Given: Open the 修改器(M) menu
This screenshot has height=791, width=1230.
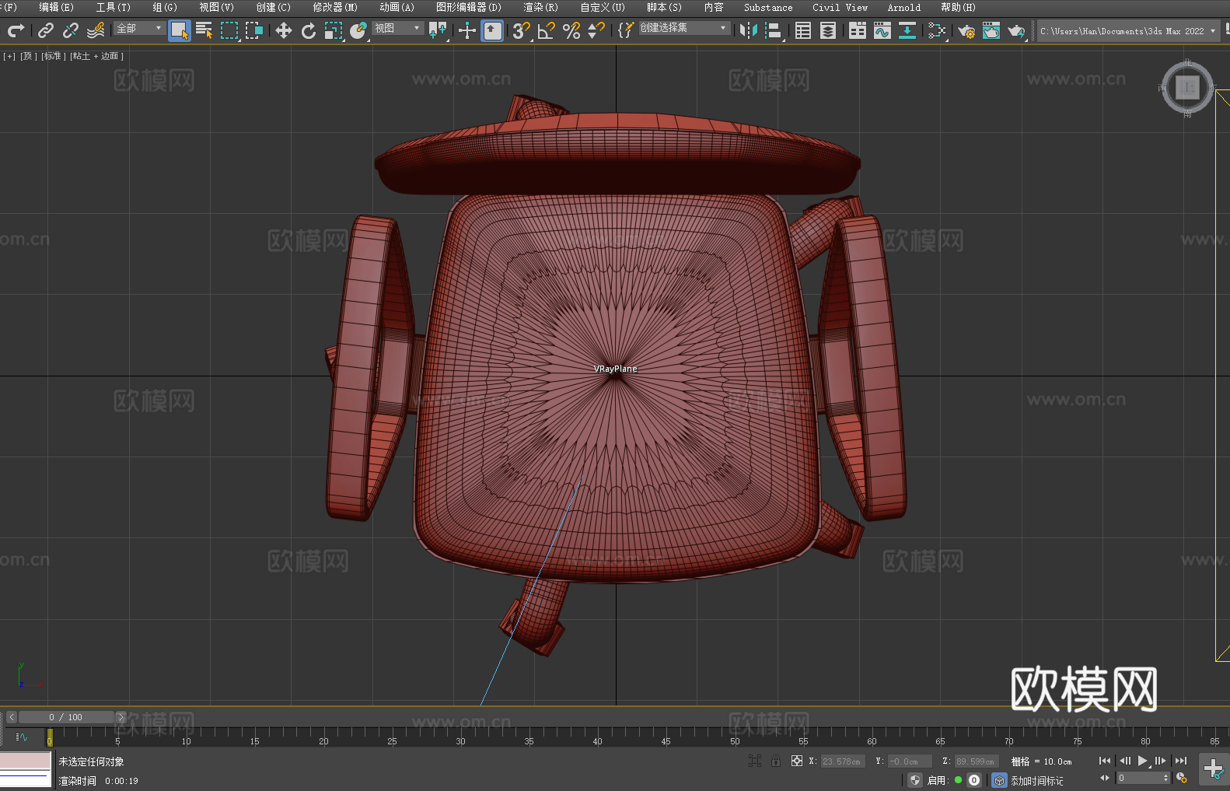Looking at the screenshot, I should 335,7.
